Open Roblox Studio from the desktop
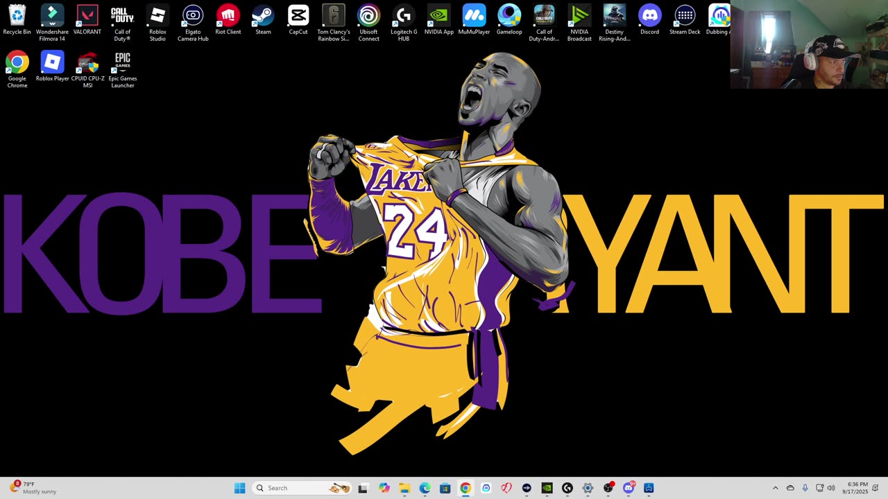 157,23
